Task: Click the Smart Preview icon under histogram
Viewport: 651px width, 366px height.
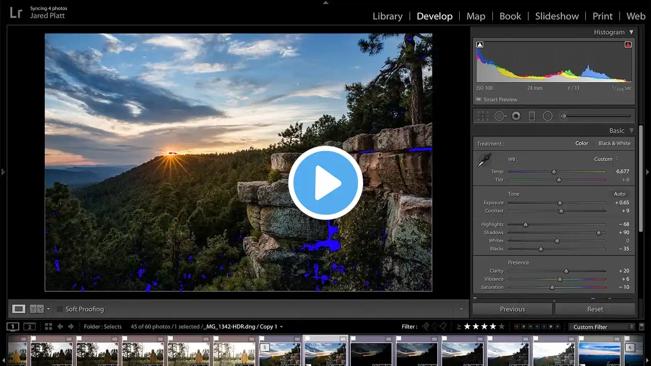Action: (479, 100)
